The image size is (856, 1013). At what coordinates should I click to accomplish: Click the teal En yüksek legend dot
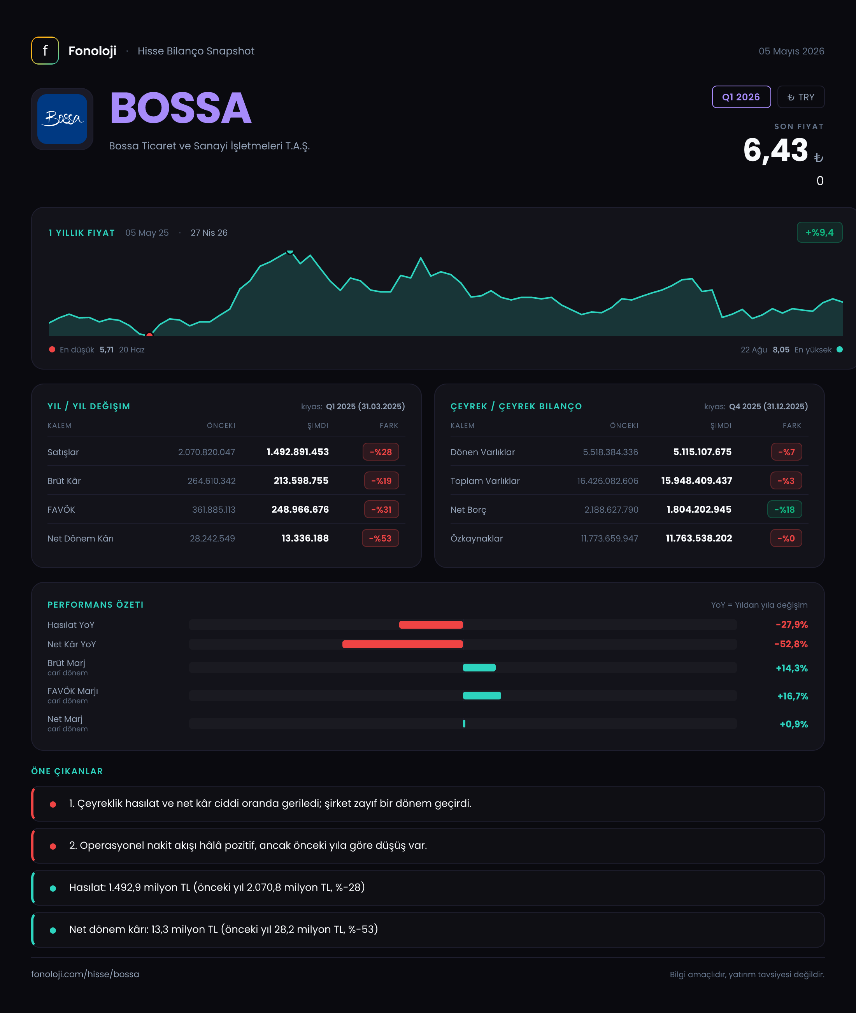(x=840, y=349)
